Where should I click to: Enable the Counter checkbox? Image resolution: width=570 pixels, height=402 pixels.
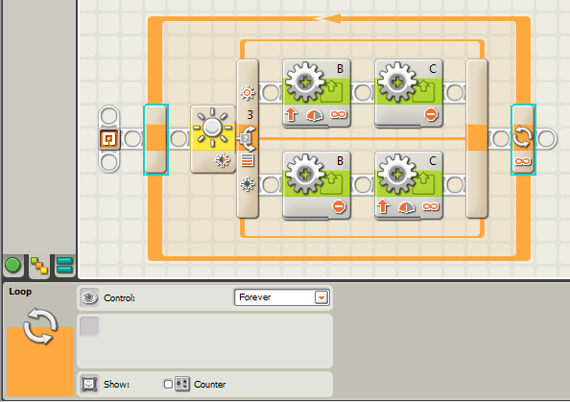tap(168, 384)
